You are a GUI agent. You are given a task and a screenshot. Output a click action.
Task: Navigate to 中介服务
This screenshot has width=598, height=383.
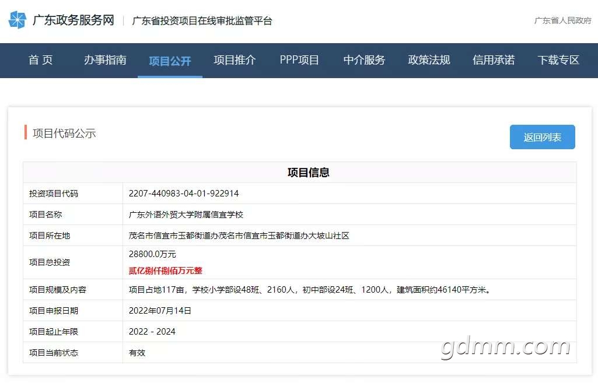point(364,60)
